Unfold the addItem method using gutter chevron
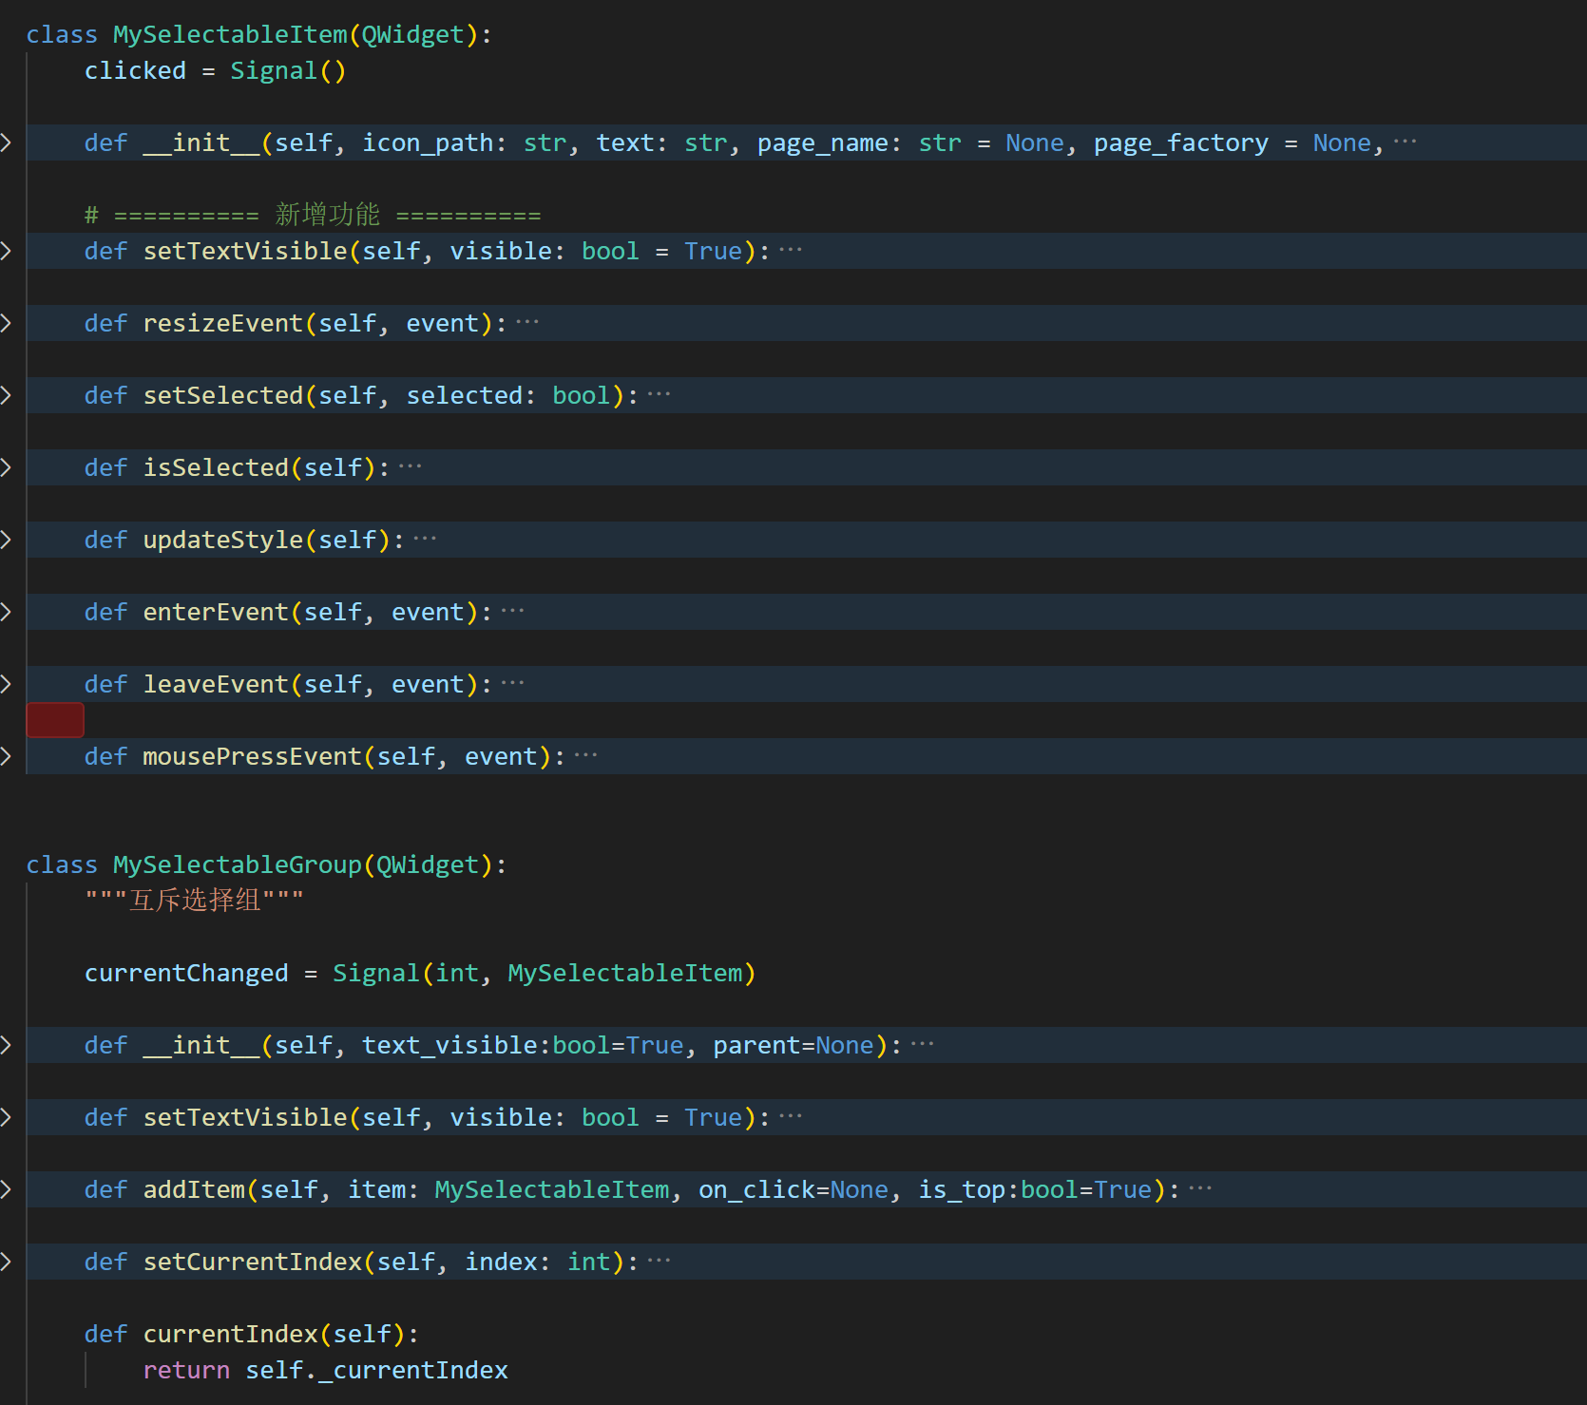This screenshot has width=1587, height=1405. coord(6,1189)
